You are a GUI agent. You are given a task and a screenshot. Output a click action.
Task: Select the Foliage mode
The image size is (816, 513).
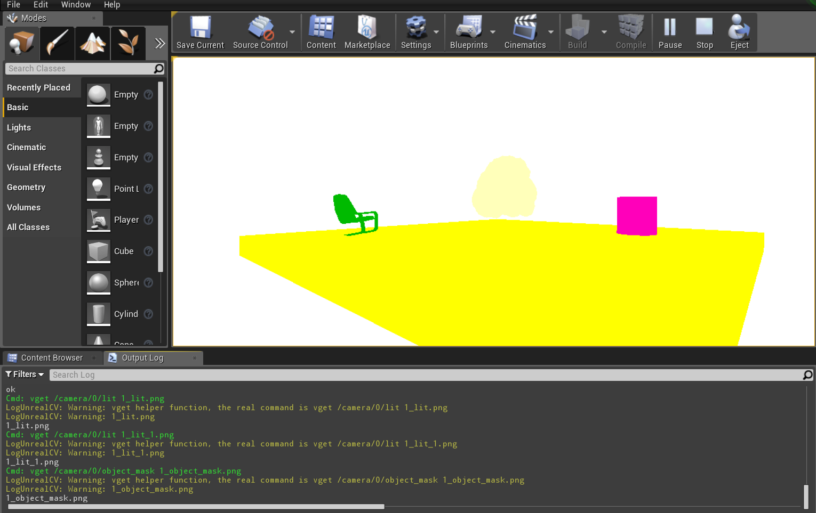coord(128,43)
